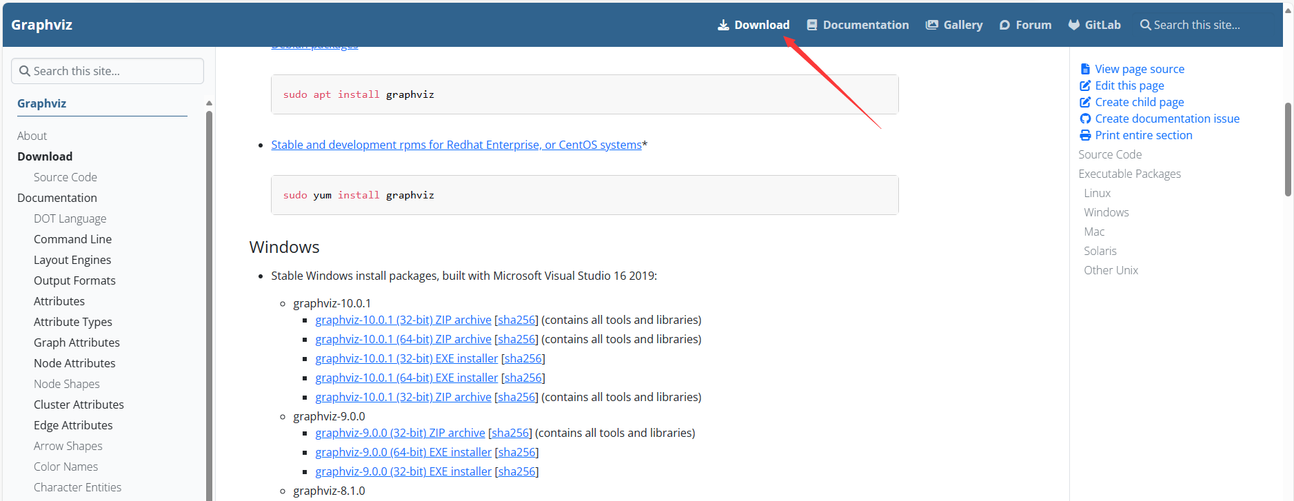Jump to Solaris in page contents
The height and width of the screenshot is (501, 1294).
coord(1100,251)
